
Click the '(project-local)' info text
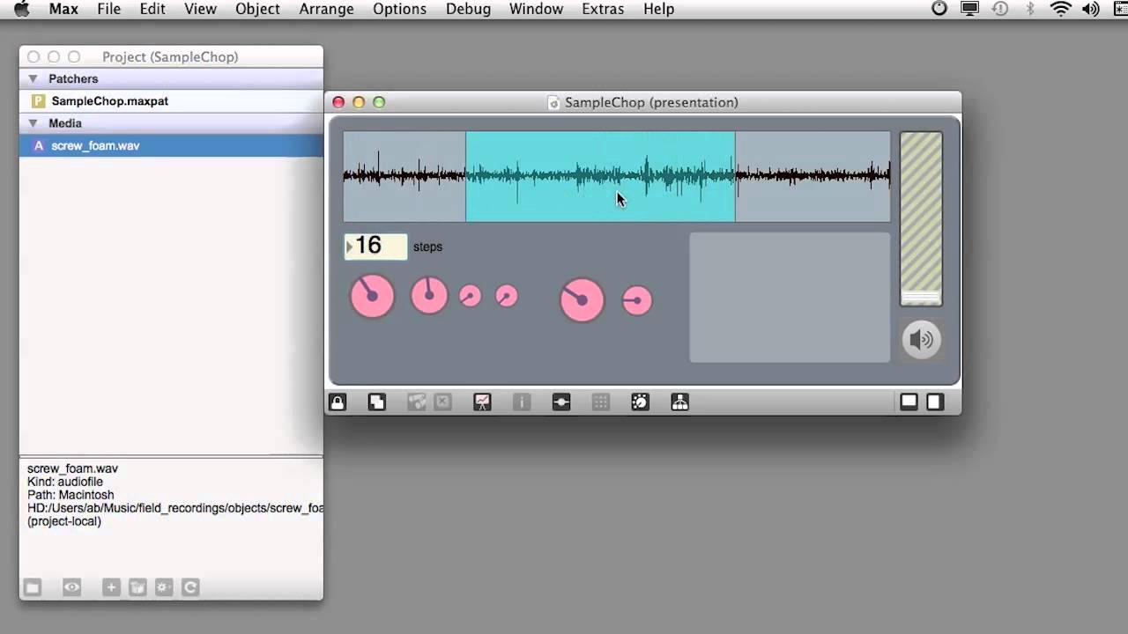pyautogui.click(x=64, y=521)
